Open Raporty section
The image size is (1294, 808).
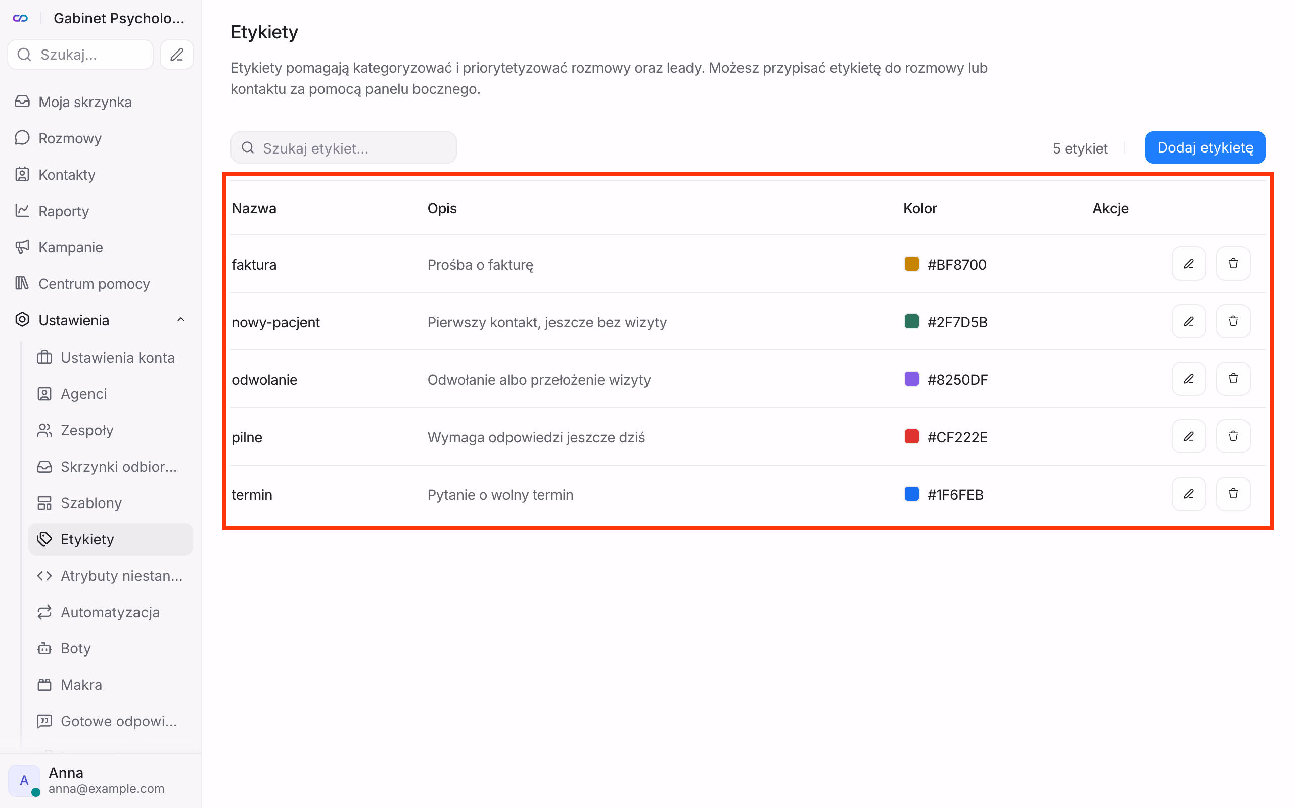coord(101,211)
